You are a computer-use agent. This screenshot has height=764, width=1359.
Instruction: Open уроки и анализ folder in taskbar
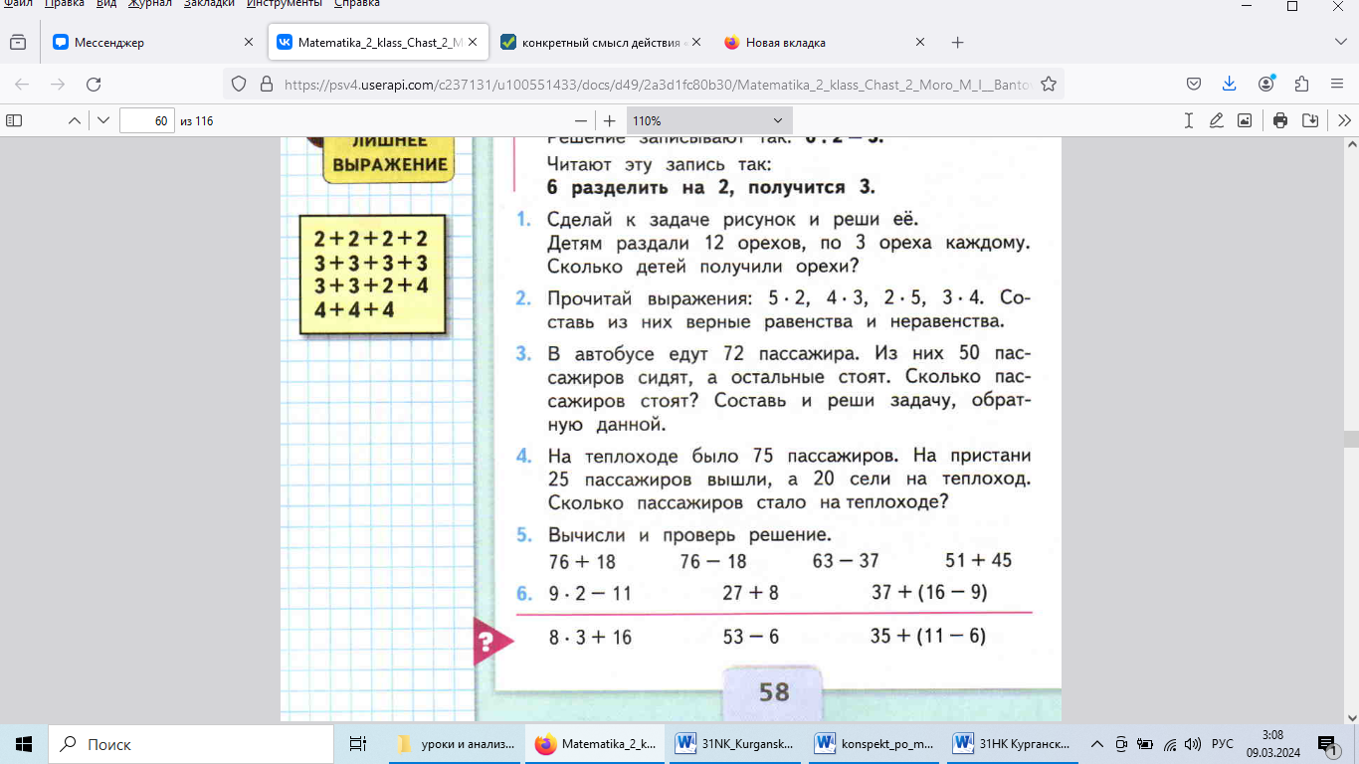(455, 743)
